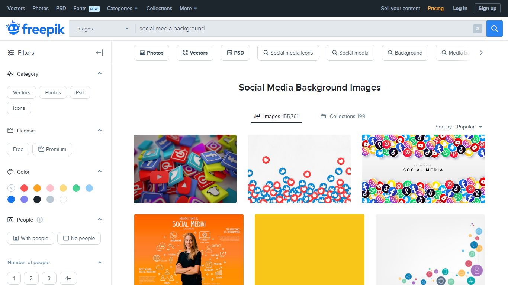Click the Images tab icon

click(x=257, y=116)
